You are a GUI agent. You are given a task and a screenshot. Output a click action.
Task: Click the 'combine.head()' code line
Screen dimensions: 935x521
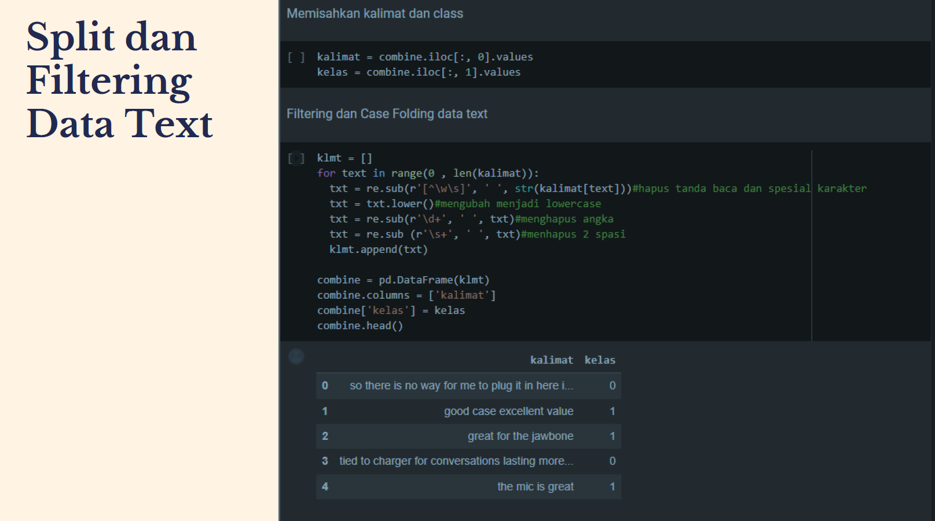click(360, 326)
